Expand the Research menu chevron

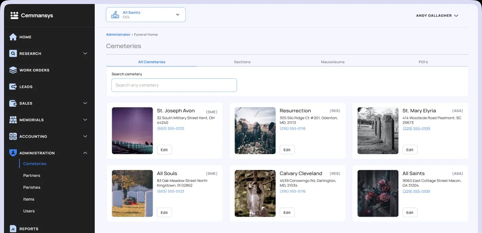(x=85, y=53)
